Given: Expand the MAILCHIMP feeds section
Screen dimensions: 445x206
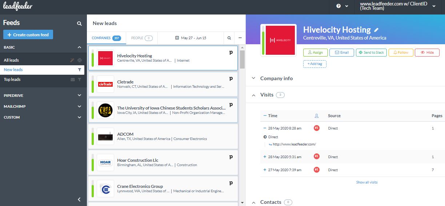Looking at the screenshot, I should (79, 107).
